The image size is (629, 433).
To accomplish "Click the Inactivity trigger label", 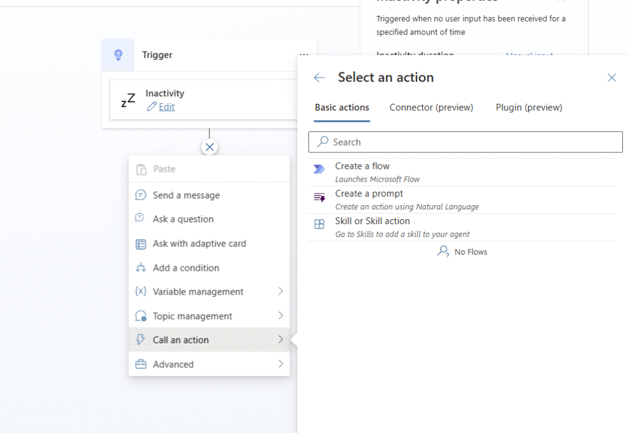I will click(165, 93).
